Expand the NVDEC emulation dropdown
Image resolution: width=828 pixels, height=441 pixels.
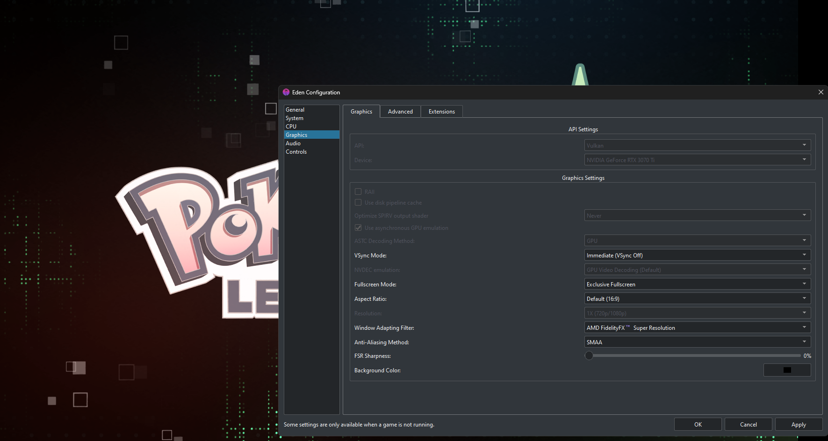[697, 270]
